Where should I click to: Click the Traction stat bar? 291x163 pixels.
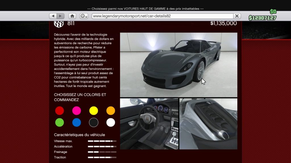[102, 157]
